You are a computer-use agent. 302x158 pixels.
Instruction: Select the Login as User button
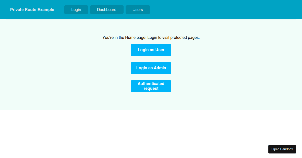(151, 50)
